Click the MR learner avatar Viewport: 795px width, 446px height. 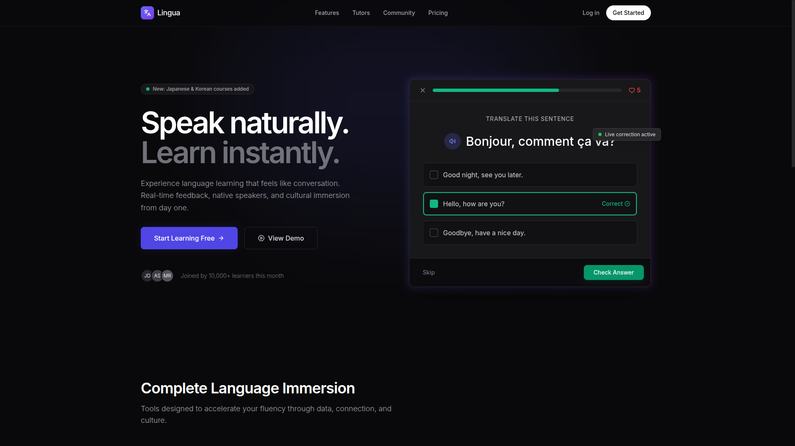pyautogui.click(x=167, y=276)
